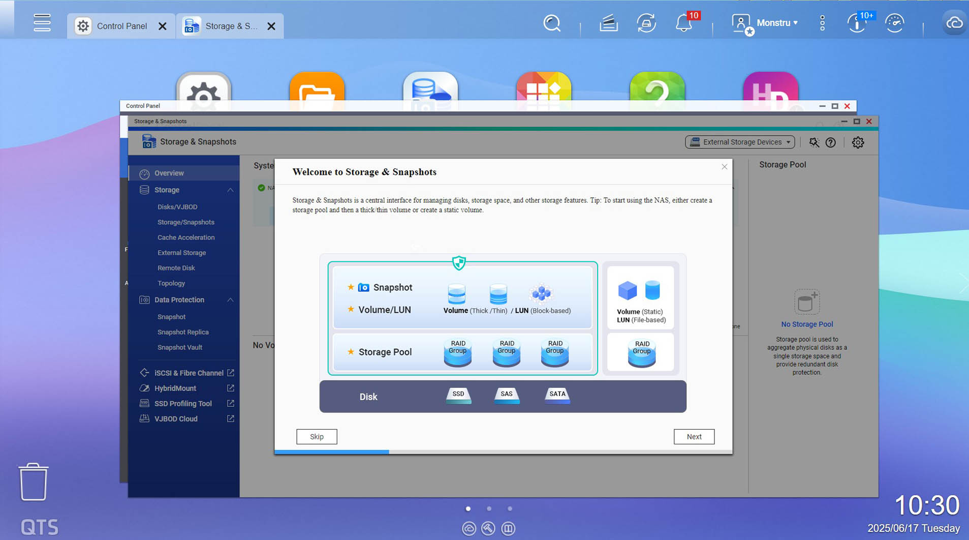Collapse the Data Protection section chevron
969x540 pixels.
230,300
